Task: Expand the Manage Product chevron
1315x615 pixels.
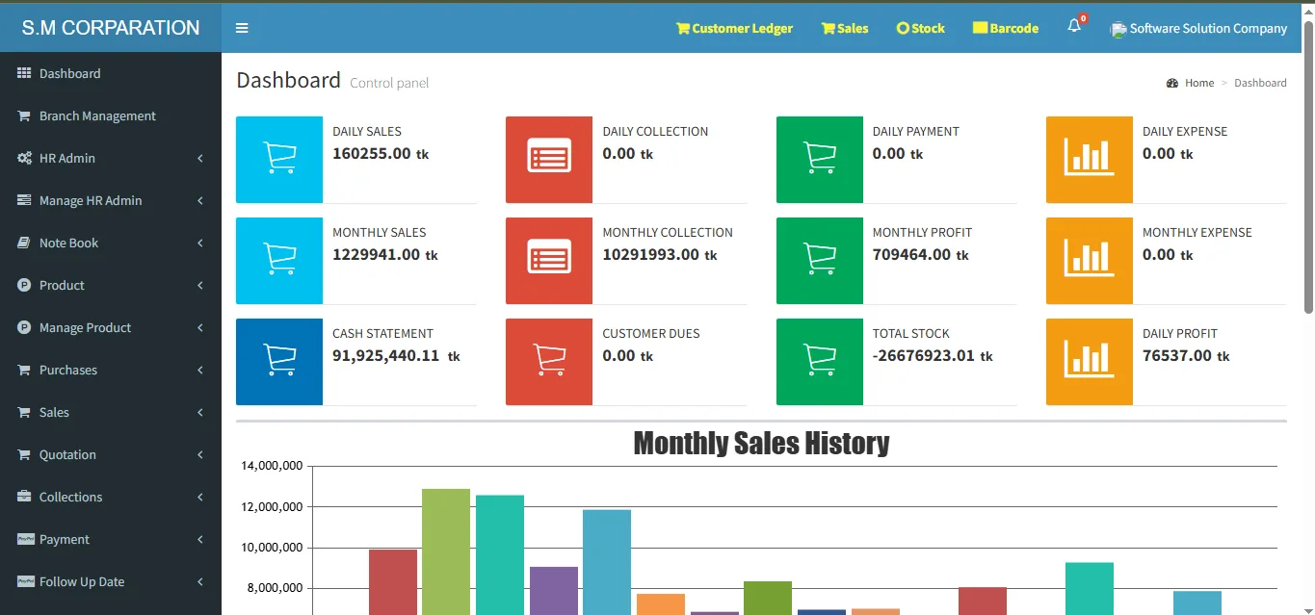Action: click(x=200, y=327)
